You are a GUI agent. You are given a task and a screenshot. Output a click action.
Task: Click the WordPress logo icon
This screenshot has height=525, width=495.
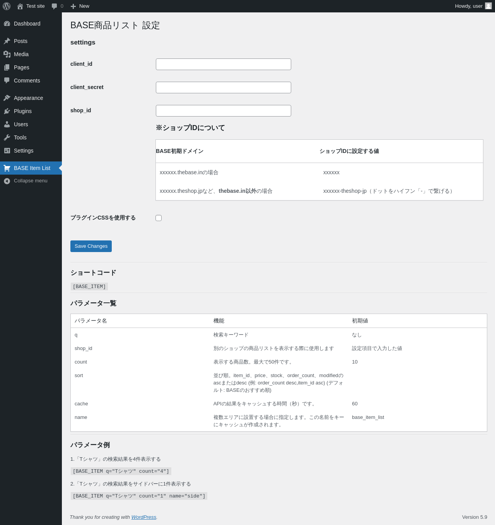7,6
